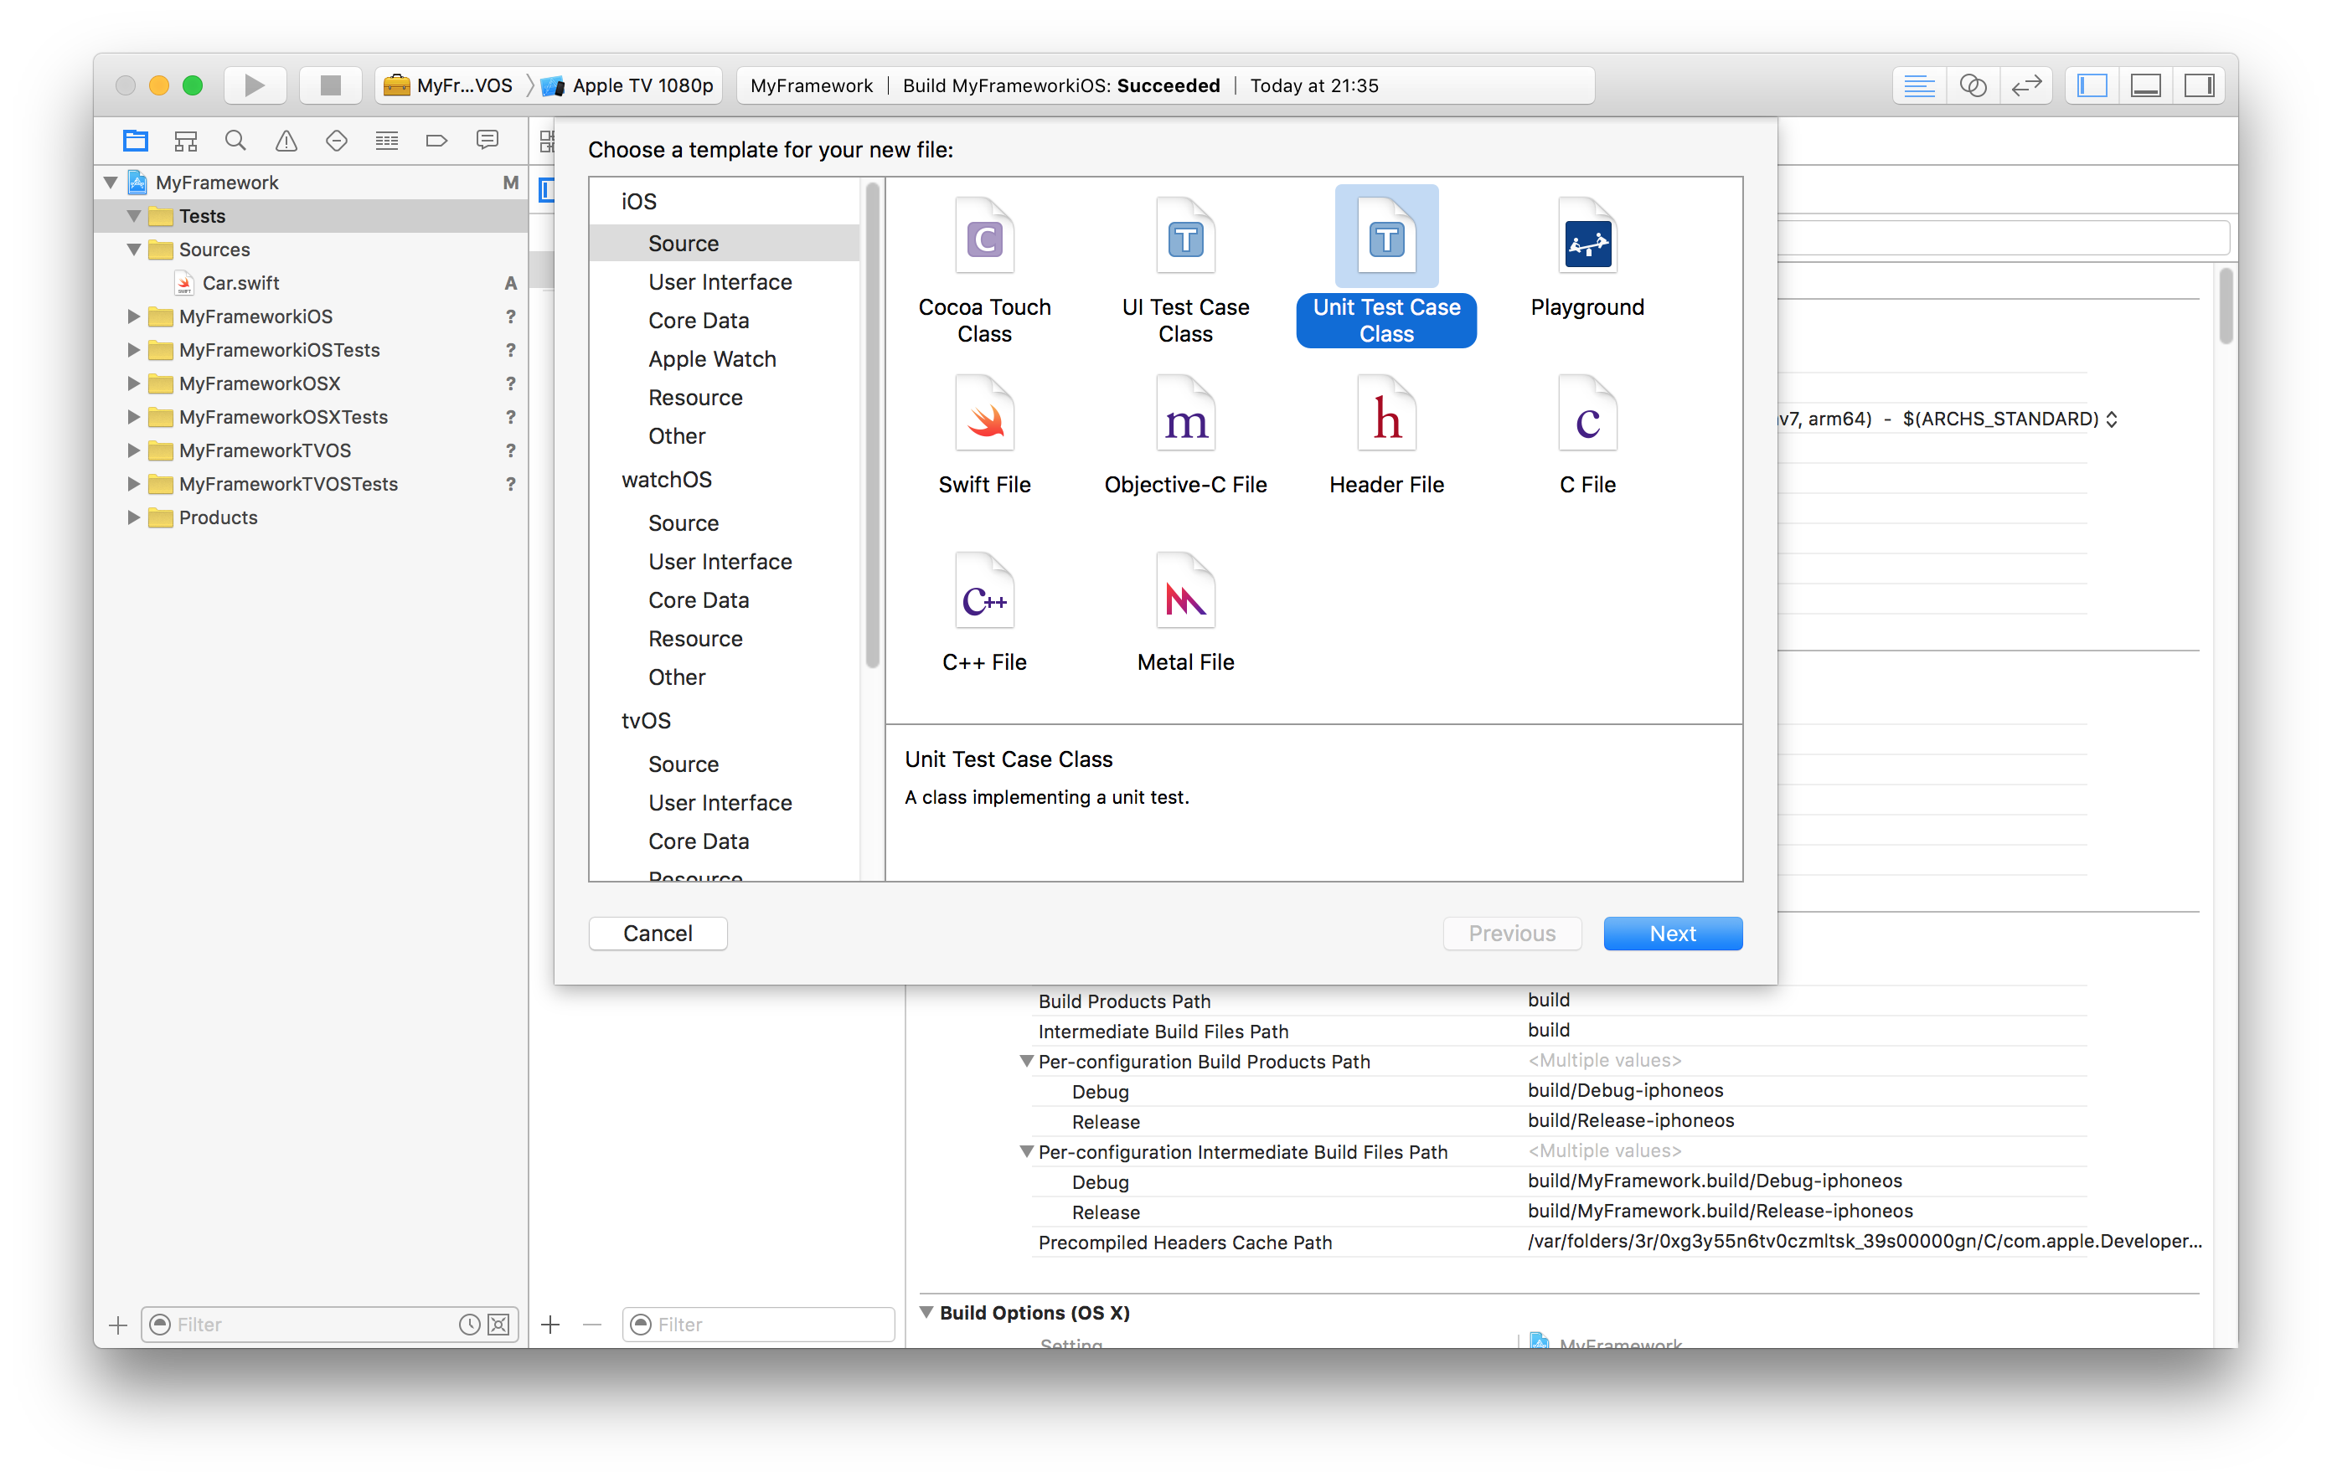Click the Next button to proceed
Image resolution: width=2332 pixels, height=1482 pixels.
pyautogui.click(x=1673, y=931)
